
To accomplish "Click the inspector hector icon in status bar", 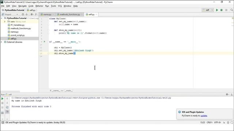I will pyautogui.click(x=228, y=122).
